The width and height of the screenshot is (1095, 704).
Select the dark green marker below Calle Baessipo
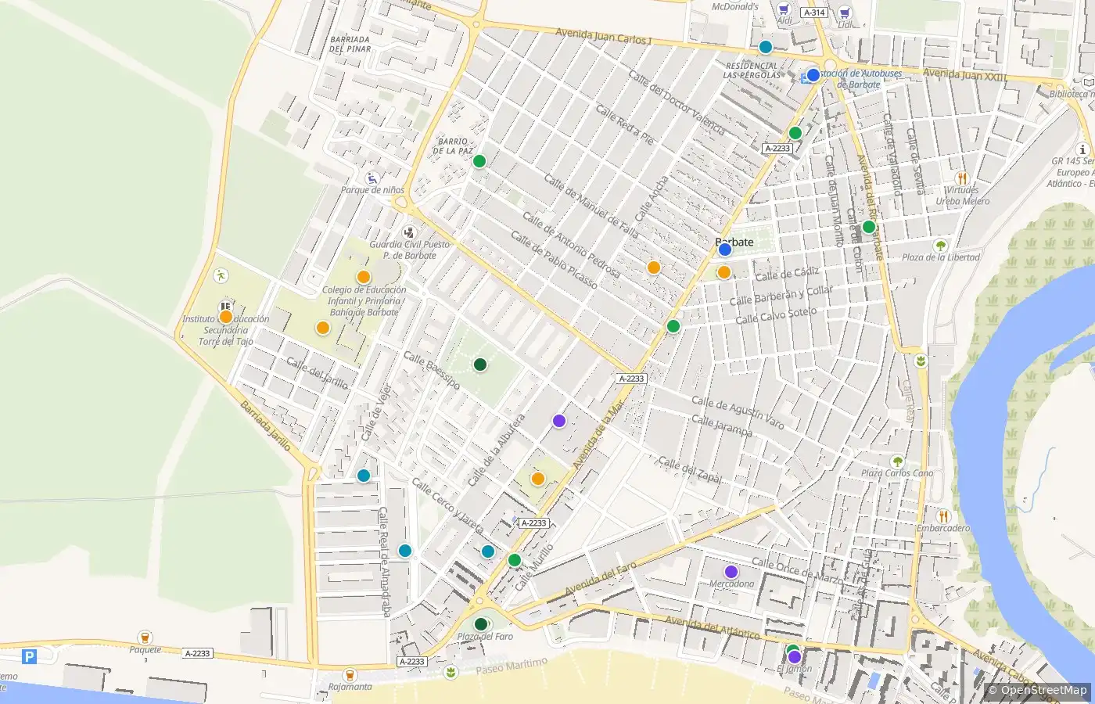480,365
